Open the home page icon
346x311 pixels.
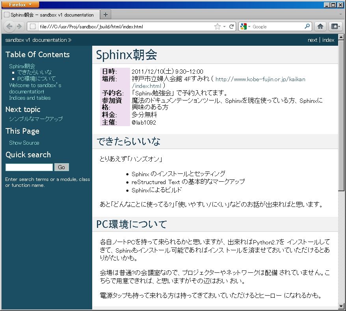[320, 26]
